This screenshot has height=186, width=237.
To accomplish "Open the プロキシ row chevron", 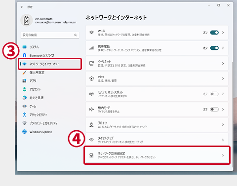I will pyautogui.click(x=223, y=125).
